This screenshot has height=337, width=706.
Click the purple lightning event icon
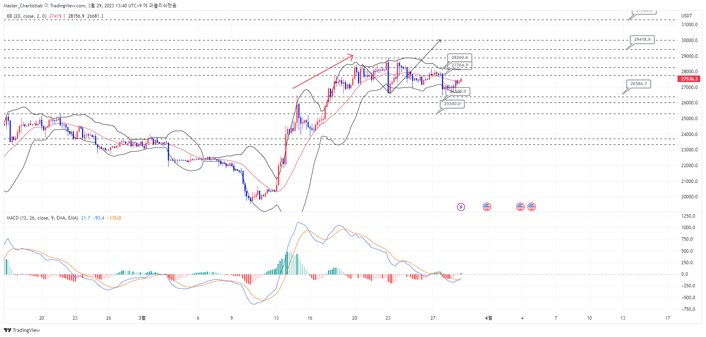[461, 207]
